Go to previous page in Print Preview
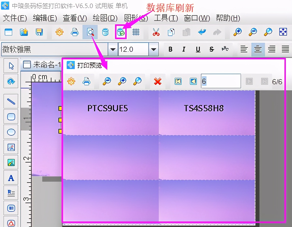 pos(193,81)
